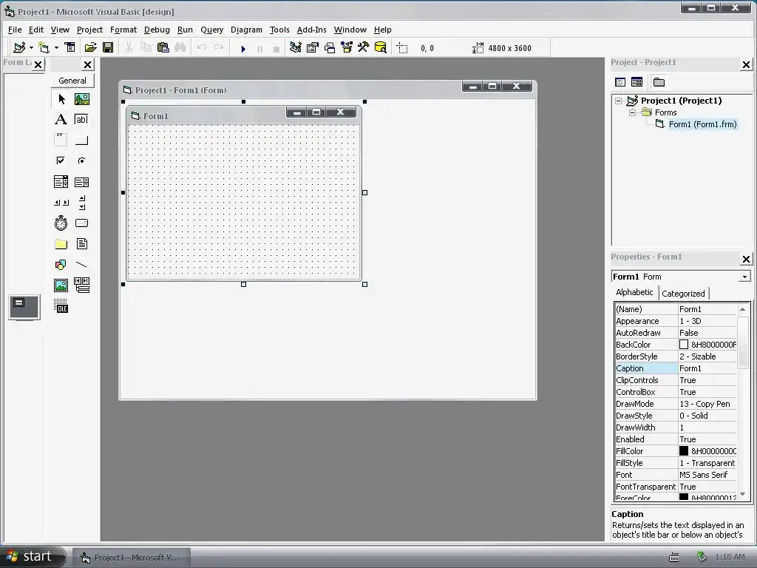
Task: Click View Object icon in Project panel
Action: [637, 82]
